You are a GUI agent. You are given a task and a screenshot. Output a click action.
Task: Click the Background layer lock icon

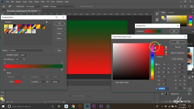point(189,94)
